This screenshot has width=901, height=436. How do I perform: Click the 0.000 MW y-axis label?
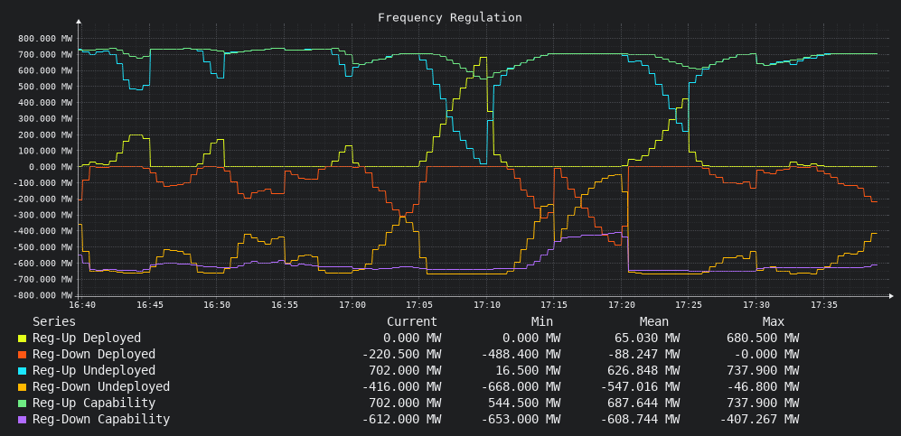pyautogui.click(x=52, y=167)
